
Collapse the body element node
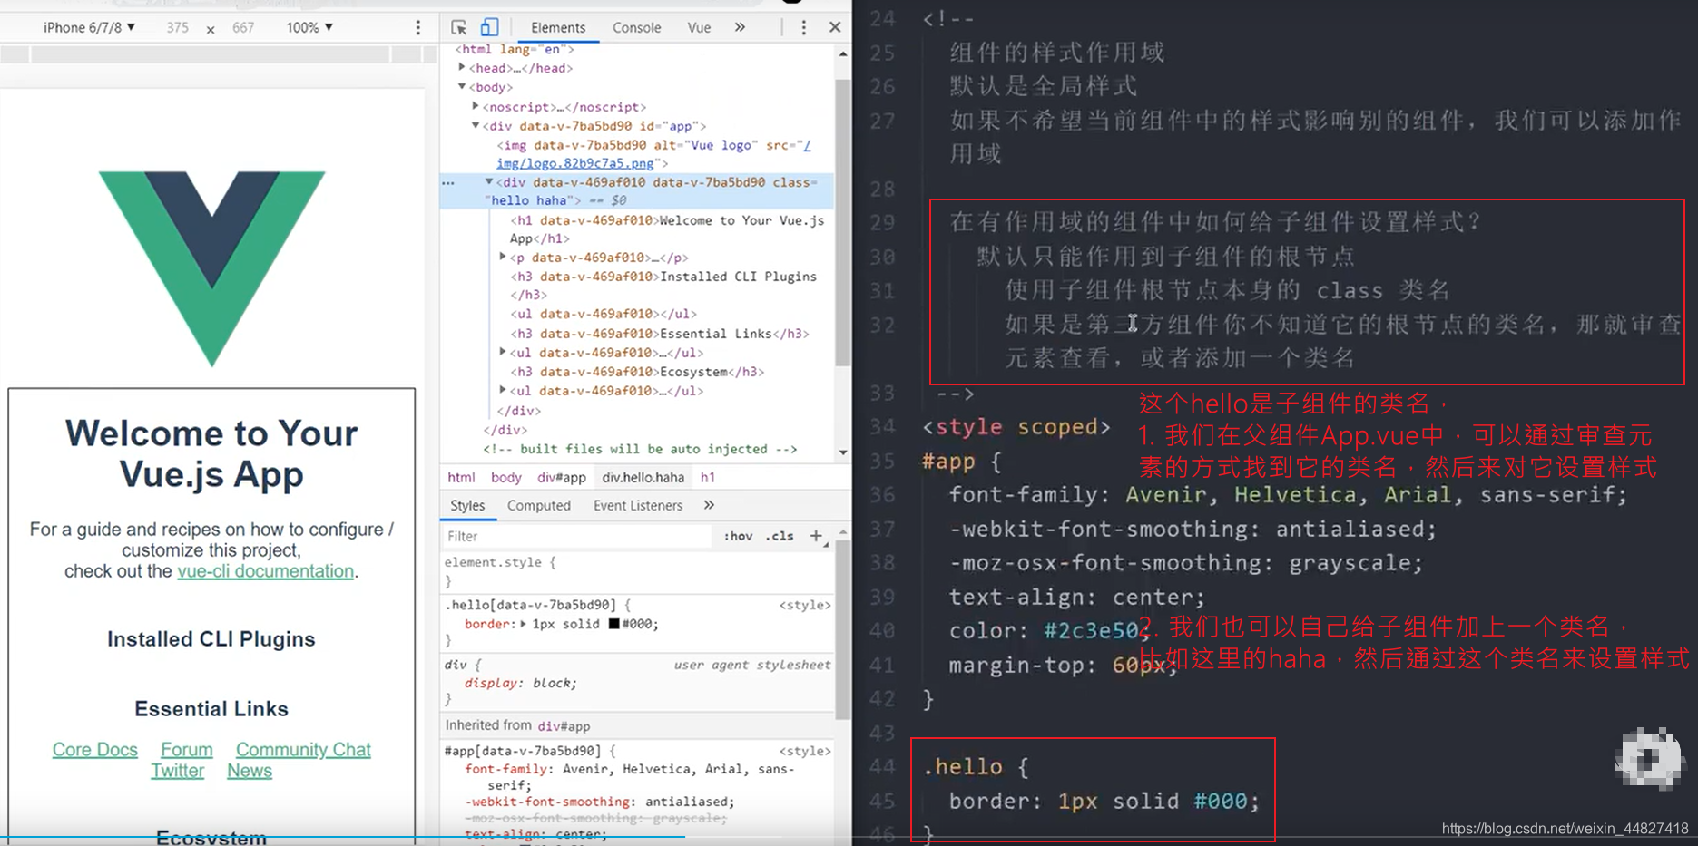462,87
